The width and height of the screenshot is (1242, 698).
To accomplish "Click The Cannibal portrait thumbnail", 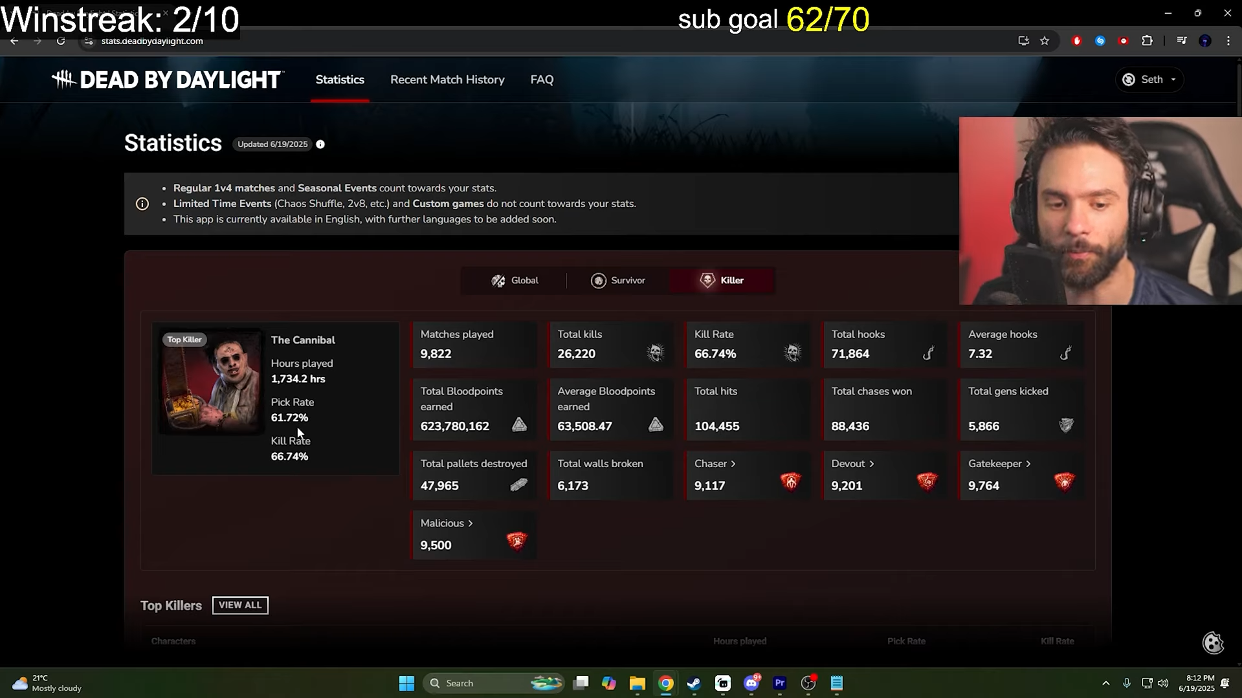I will [x=211, y=382].
